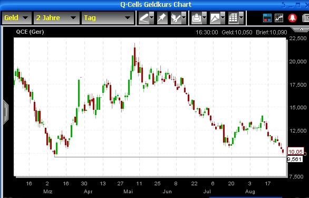The width and height of the screenshot is (309, 198).
Task: Click the Jun month label on date axis
Action: click(167, 192)
